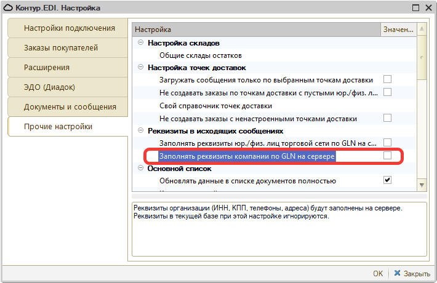Open the Настройки подключения tab
Screen dimensions: 437x283
click(x=69, y=28)
